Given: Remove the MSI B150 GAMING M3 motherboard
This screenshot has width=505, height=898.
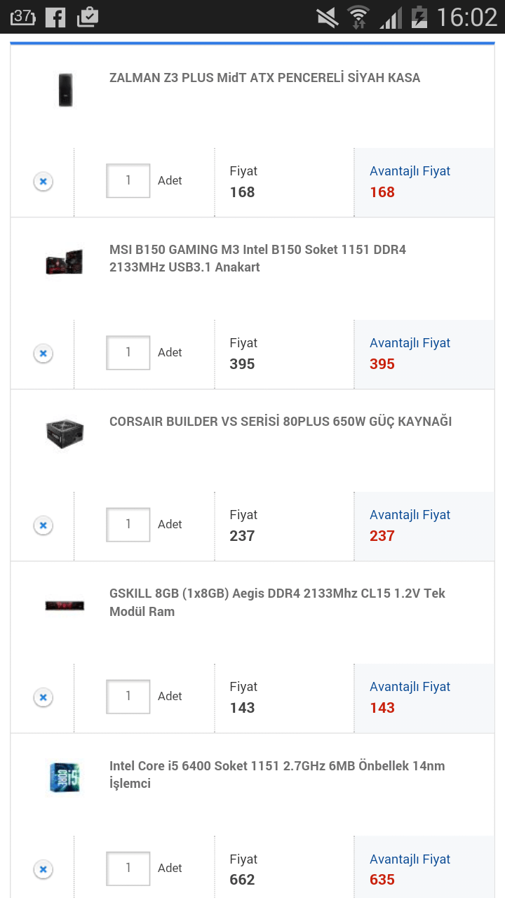Looking at the screenshot, I should point(43,353).
